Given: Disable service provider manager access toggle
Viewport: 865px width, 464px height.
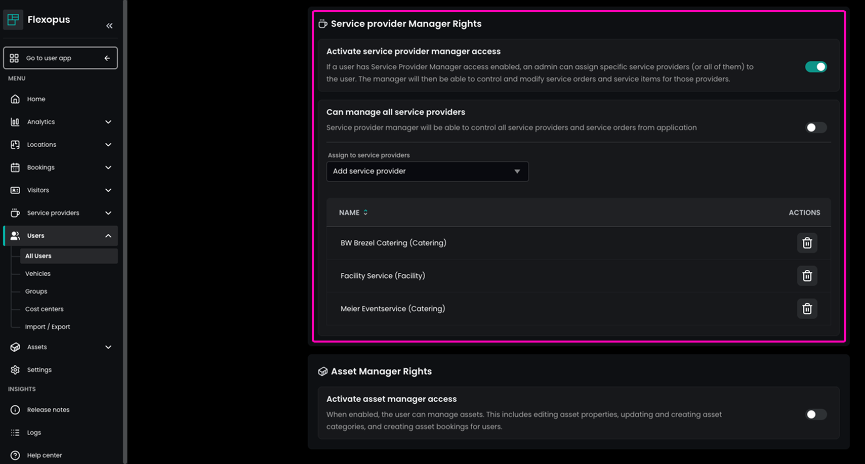Looking at the screenshot, I should pyautogui.click(x=815, y=67).
